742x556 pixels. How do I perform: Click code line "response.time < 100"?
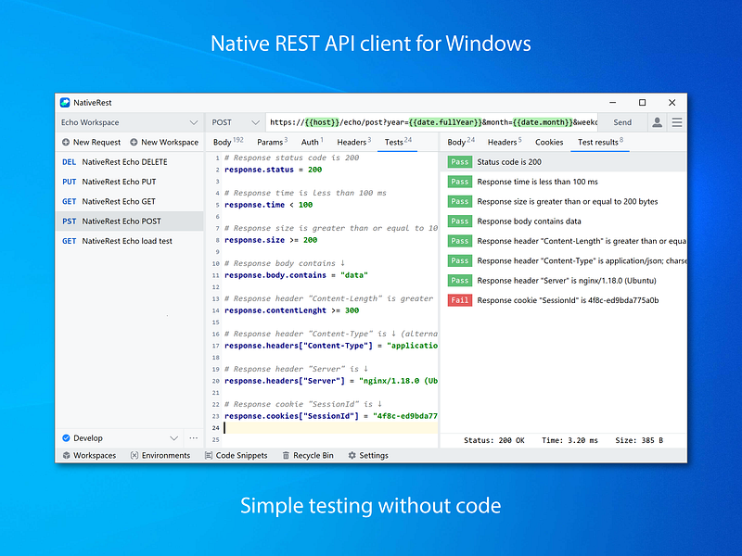[x=268, y=205]
